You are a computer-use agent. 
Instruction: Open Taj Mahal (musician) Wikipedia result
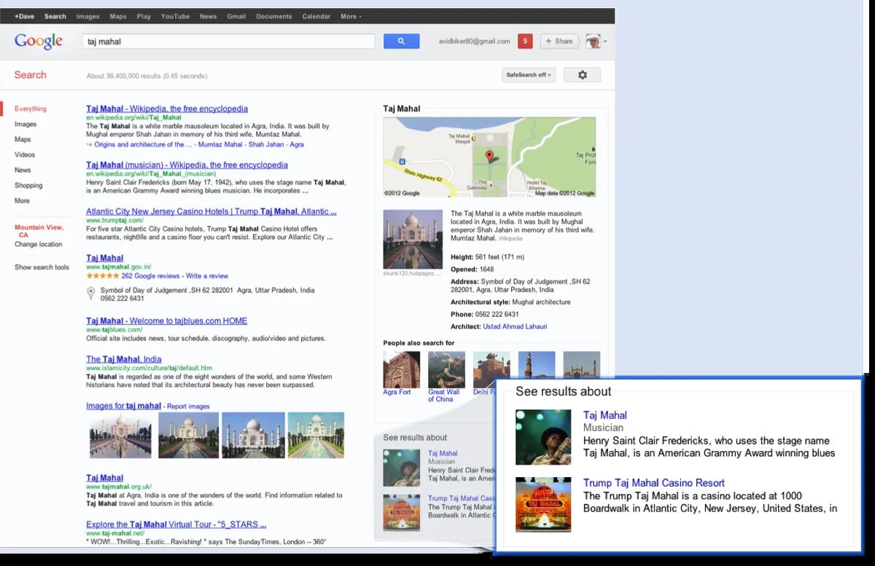coord(187,165)
